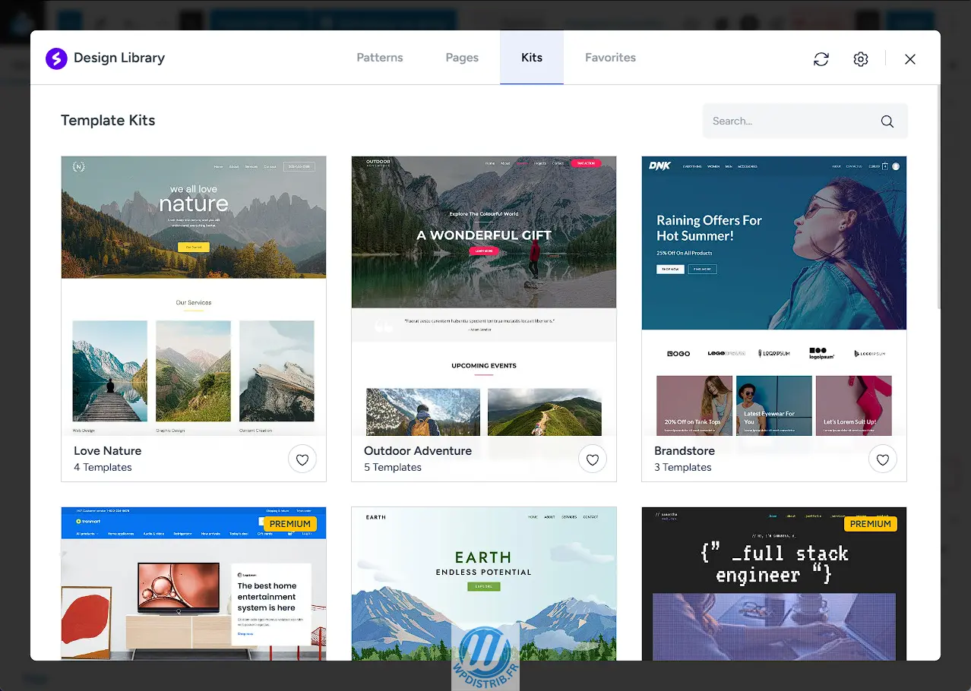Click the Outdoor Adventure kit title
Image resolution: width=971 pixels, height=691 pixels.
point(418,451)
